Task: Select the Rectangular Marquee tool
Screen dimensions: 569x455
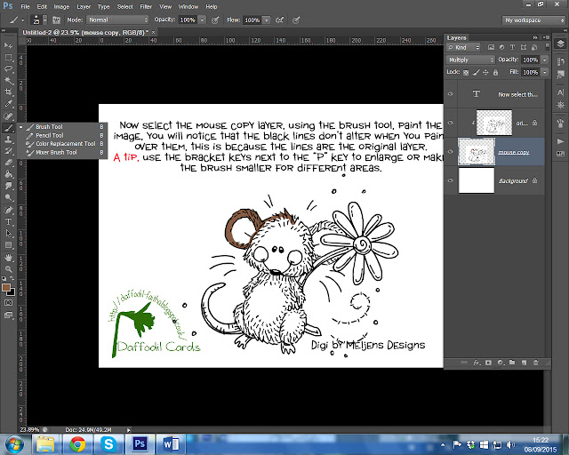Action: click(x=8, y=58)
